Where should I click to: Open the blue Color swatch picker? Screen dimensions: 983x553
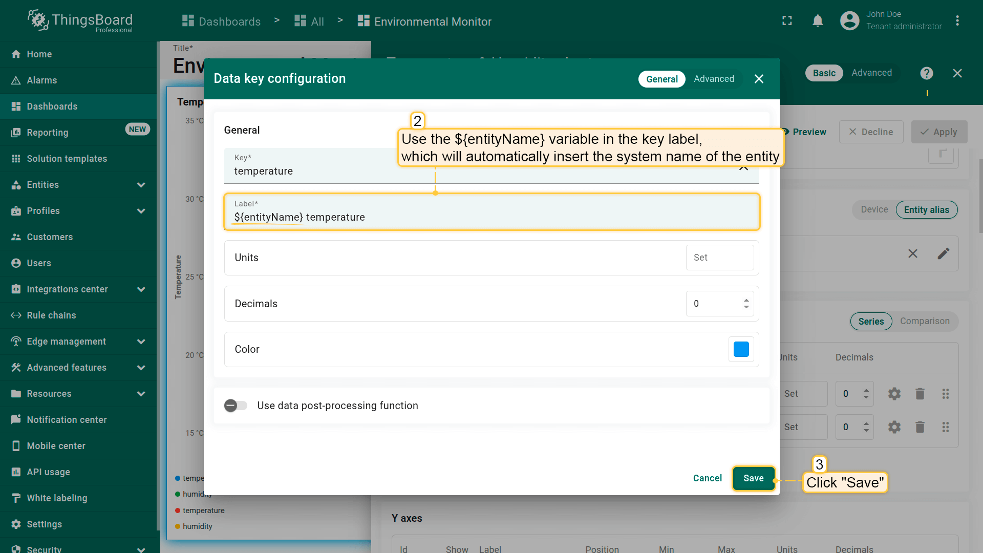741,349
